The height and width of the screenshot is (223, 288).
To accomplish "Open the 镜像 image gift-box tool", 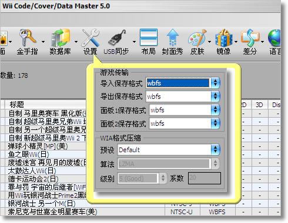I will 223,42.
